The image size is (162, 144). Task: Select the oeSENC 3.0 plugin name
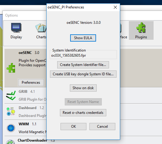click(29, 53)
